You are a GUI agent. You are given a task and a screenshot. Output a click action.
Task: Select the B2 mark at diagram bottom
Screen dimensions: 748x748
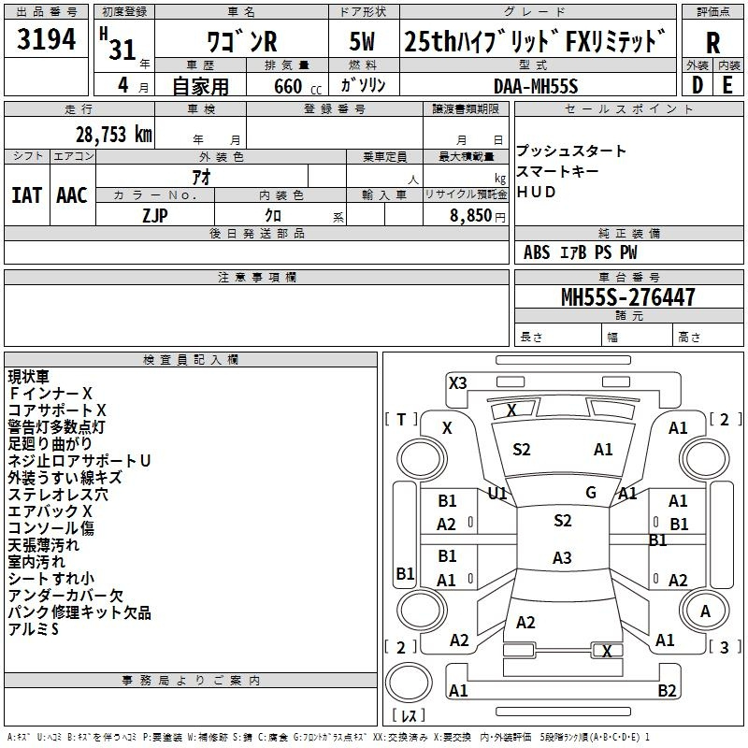667,691
